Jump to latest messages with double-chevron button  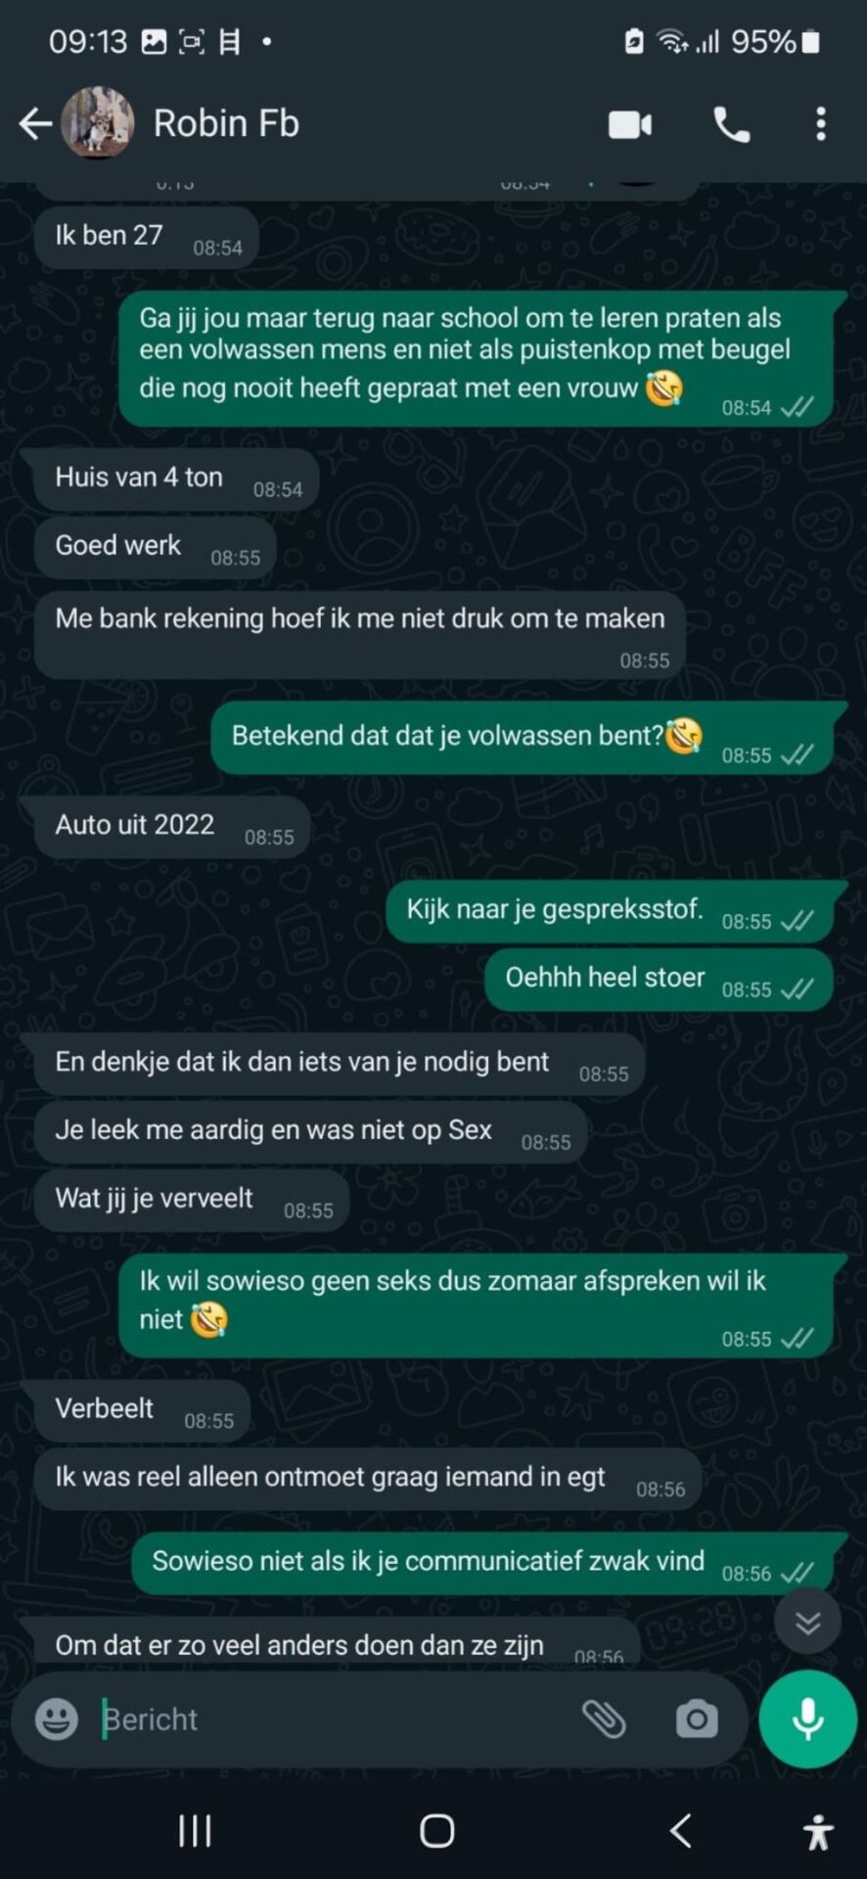tap(807, 1623)
